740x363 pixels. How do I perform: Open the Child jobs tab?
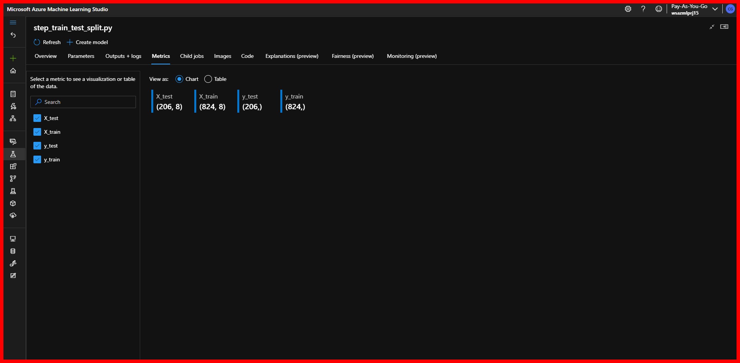tap(192, 56)
